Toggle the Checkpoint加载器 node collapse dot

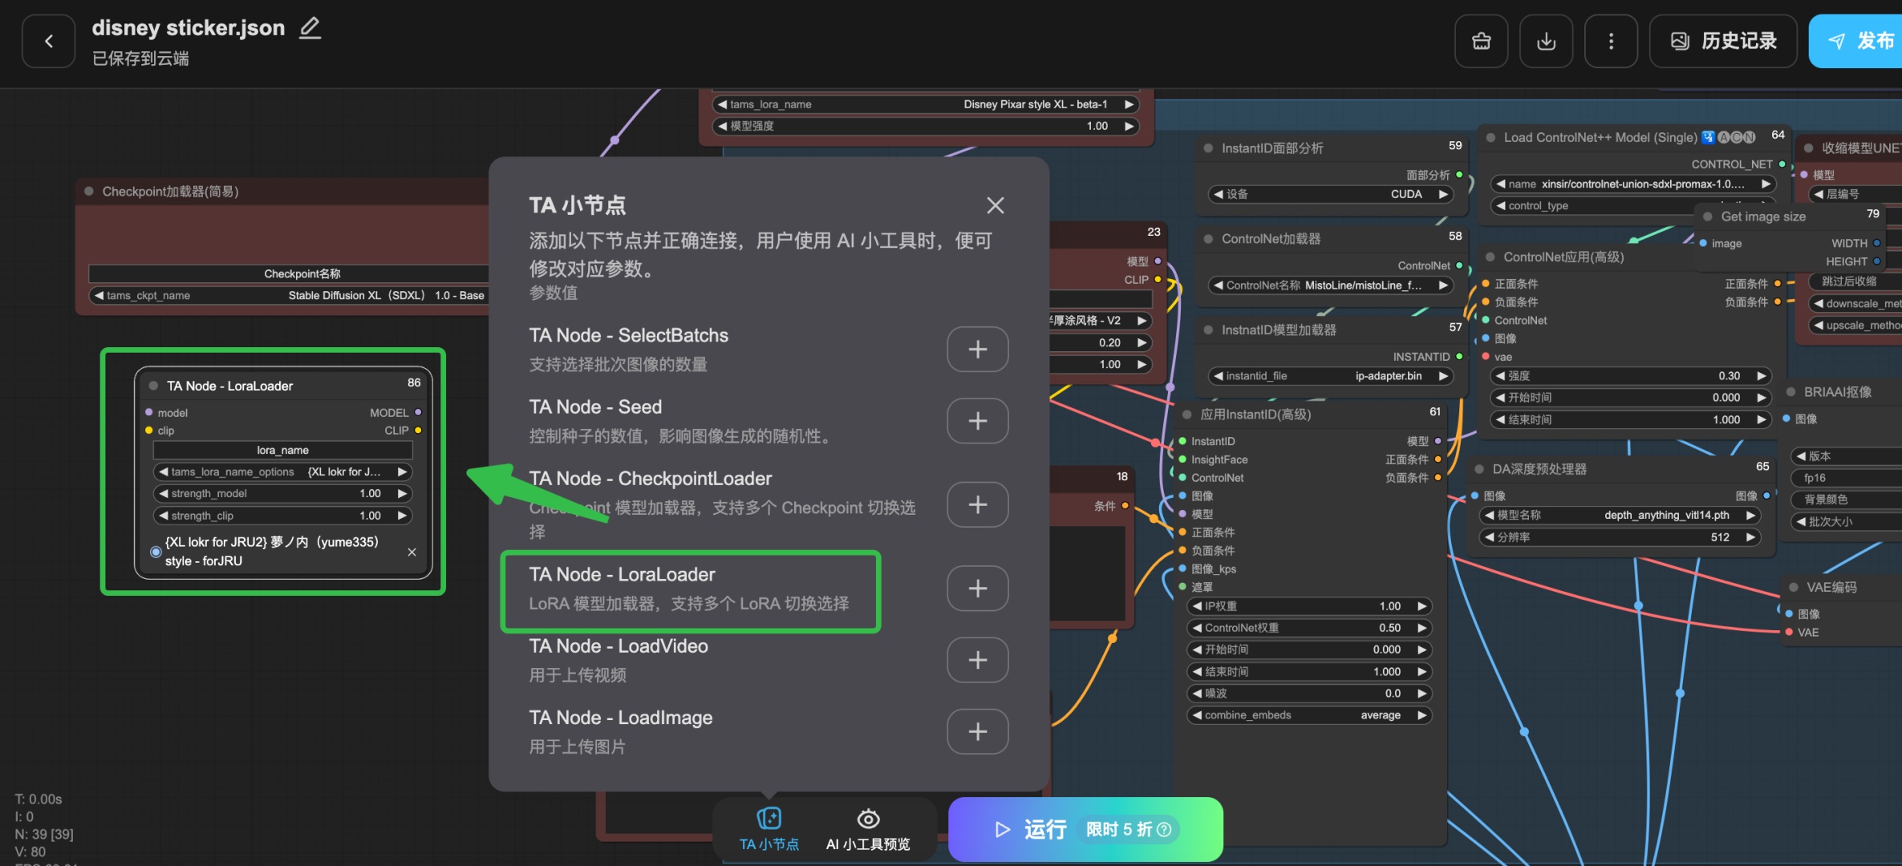(x=89, y=192)
